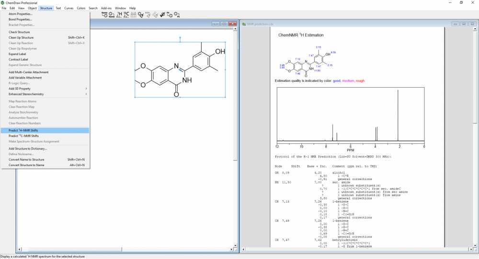
Task: Click Add Multi-Center Attachment entry
Action: click(x=28, y=72)
